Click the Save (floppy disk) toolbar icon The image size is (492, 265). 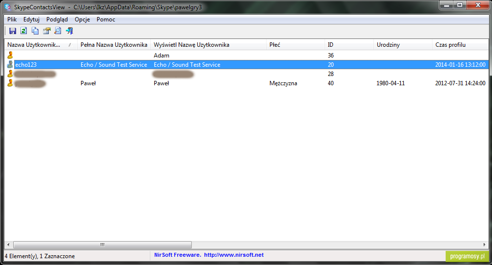[13, 31]
